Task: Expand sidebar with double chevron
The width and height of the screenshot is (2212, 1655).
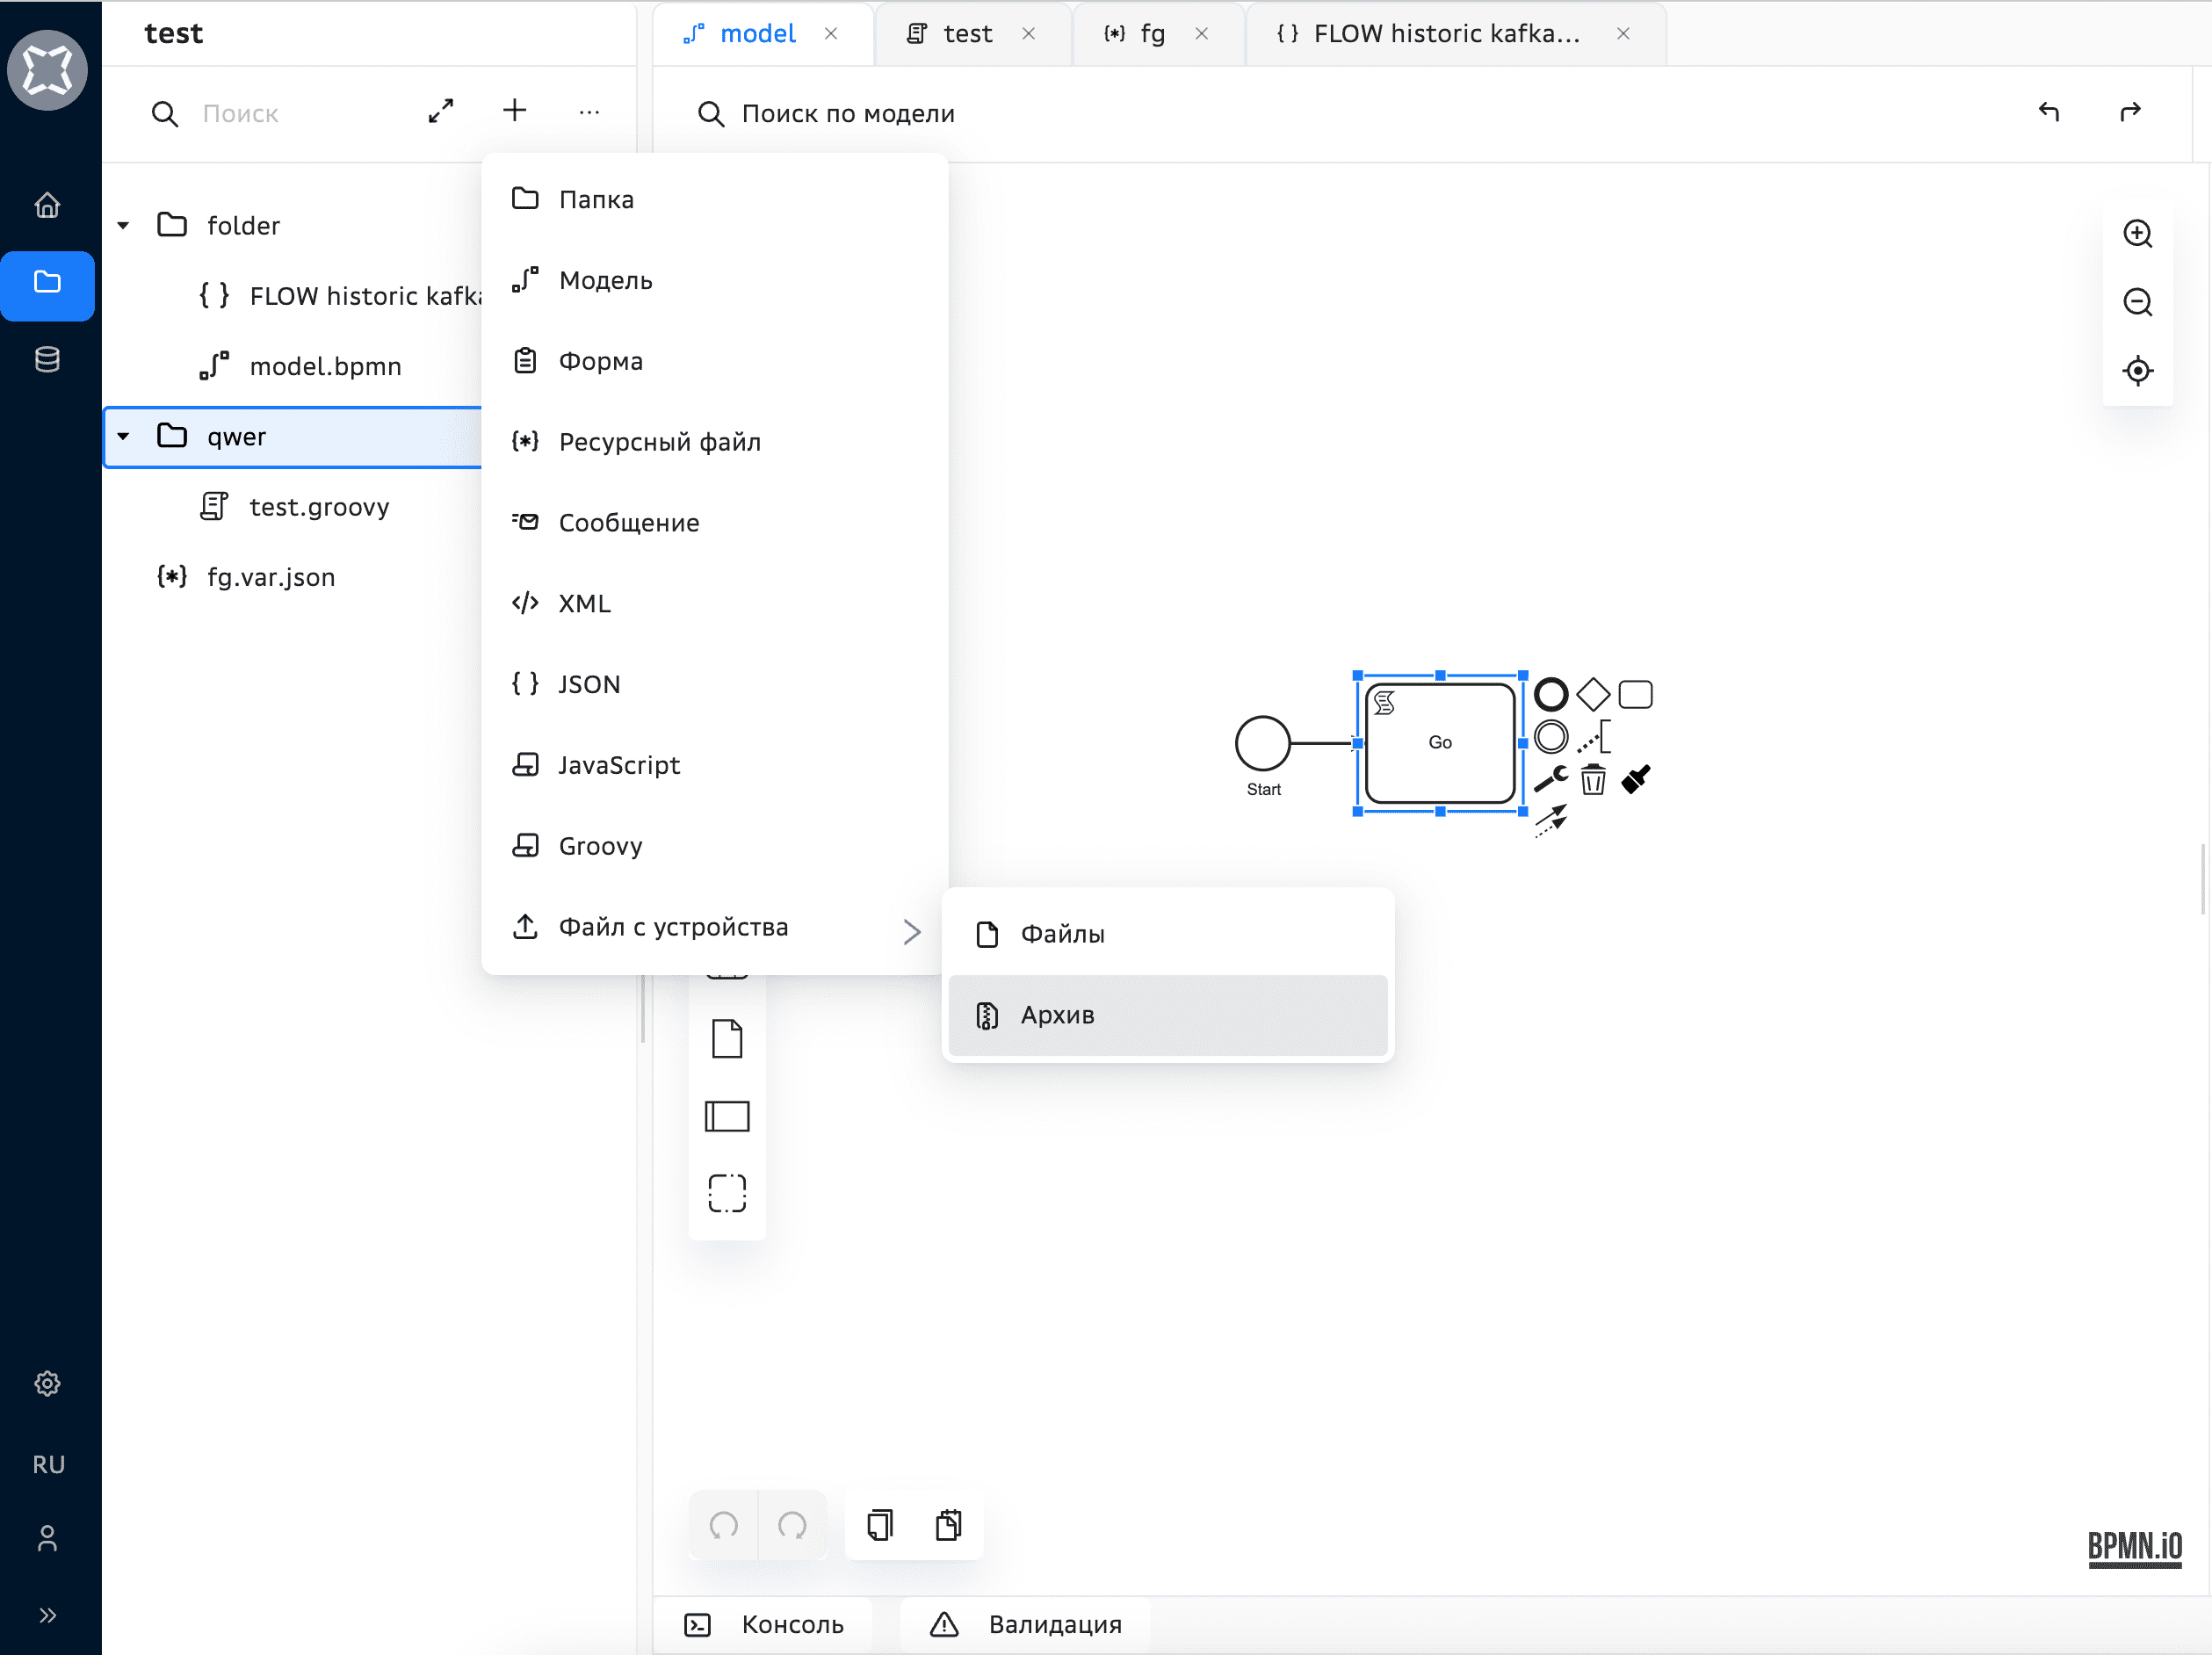Action: (47, 1615)
